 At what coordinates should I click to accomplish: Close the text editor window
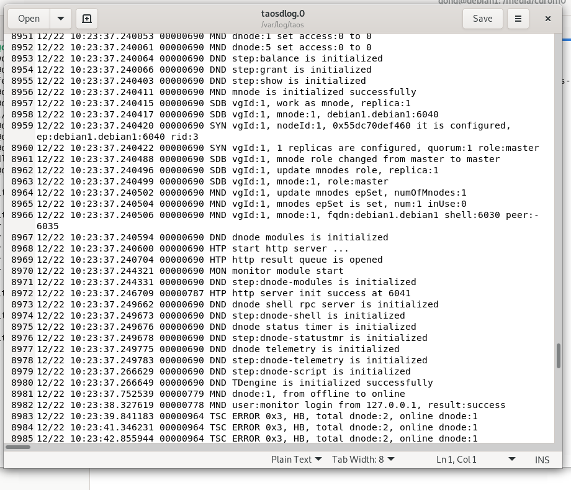548,19
